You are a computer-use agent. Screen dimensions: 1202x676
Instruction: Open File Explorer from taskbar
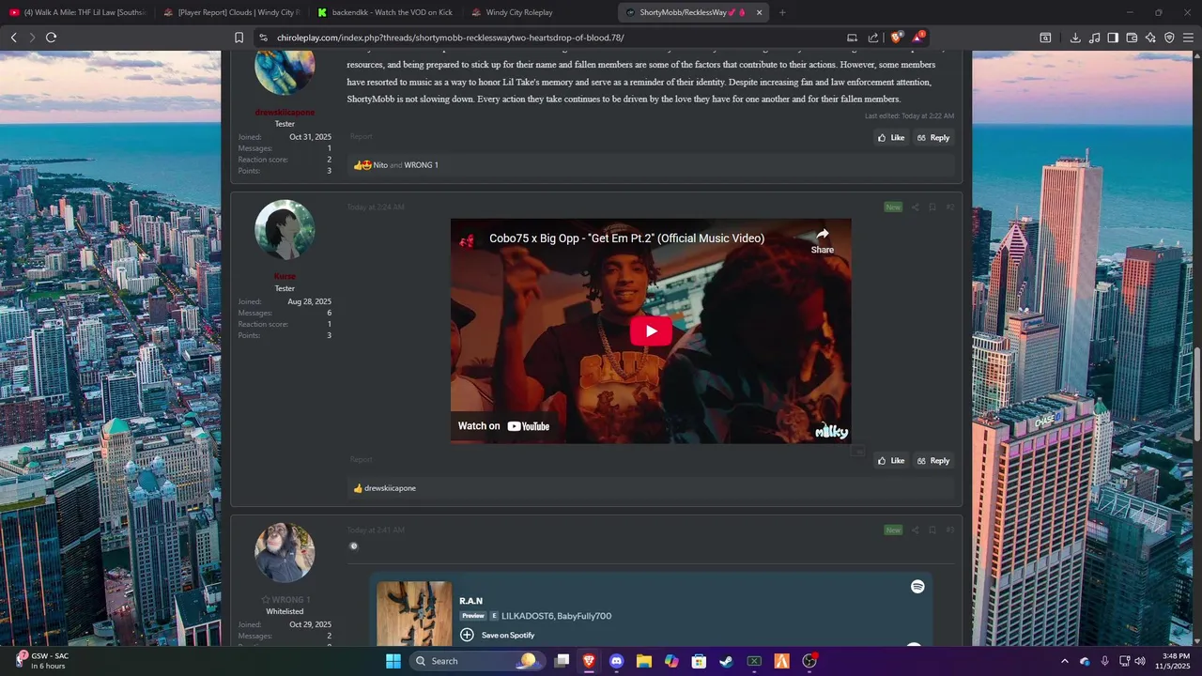pyautogui.click(x=643, y=661)
